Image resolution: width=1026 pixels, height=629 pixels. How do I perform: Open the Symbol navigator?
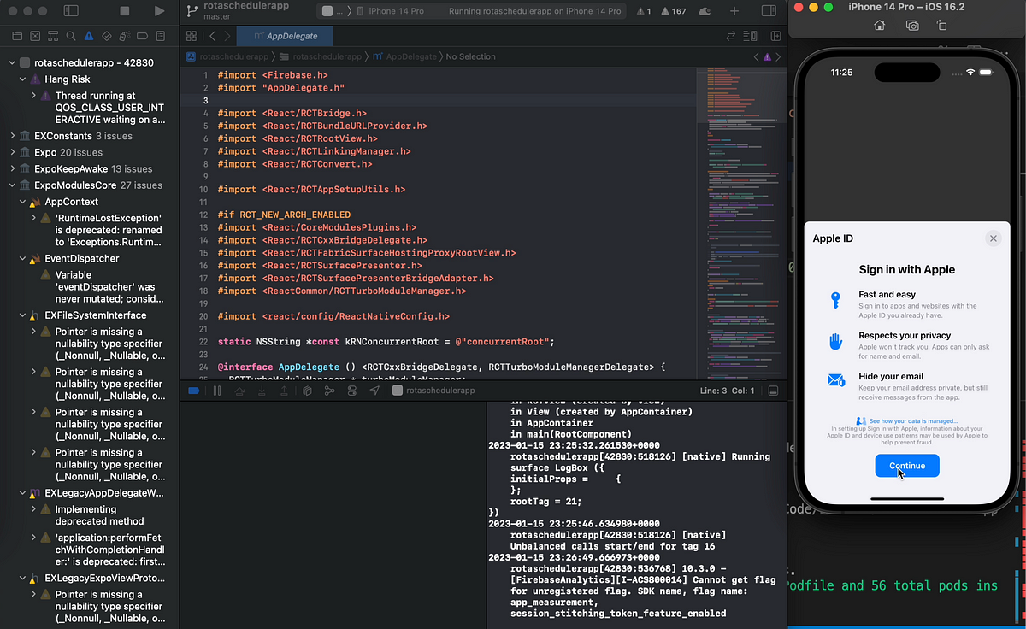click(53, 37)
